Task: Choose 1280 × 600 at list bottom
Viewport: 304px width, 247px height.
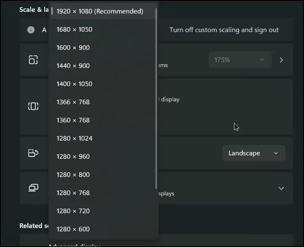Action: tap(73, 229)
